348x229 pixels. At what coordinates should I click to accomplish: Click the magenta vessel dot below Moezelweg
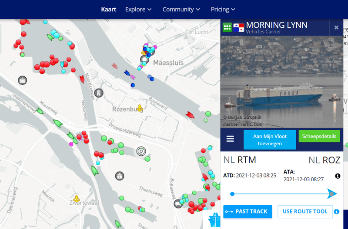71,144
